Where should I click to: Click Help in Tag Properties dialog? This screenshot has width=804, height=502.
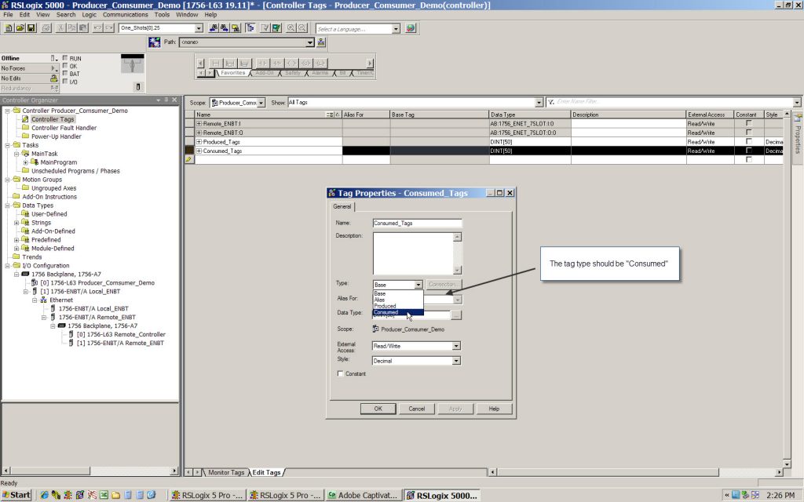(x=494, y=409)
